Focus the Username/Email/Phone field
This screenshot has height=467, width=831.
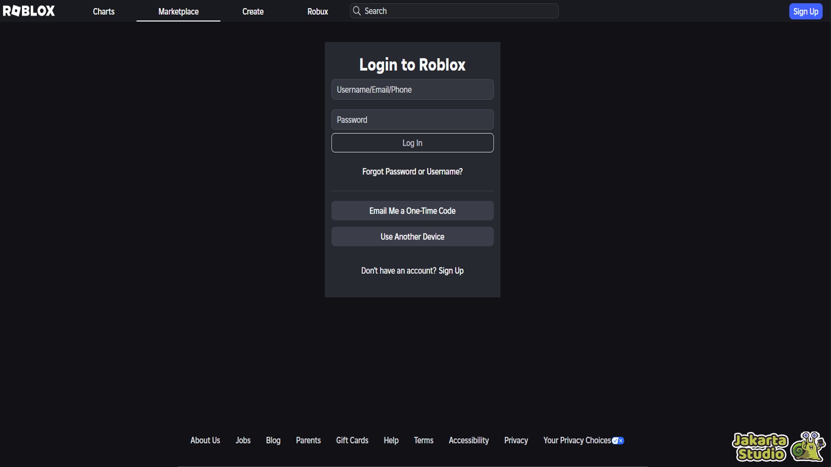click(x=412, y=90)
